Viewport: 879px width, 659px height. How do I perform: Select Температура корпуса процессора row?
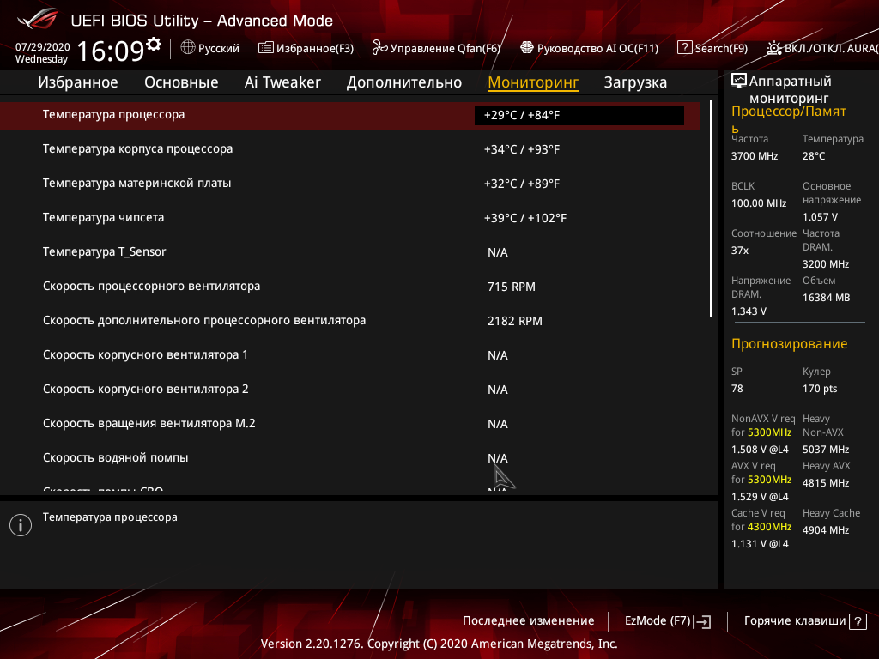350,149
